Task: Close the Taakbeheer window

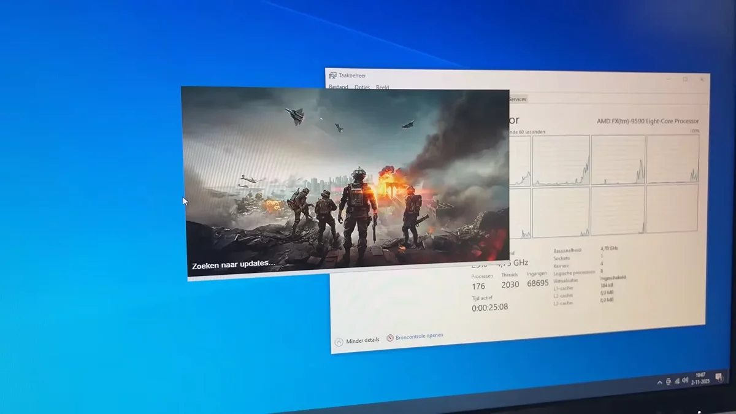Action: pyautogui.click(x=702, y=79)
